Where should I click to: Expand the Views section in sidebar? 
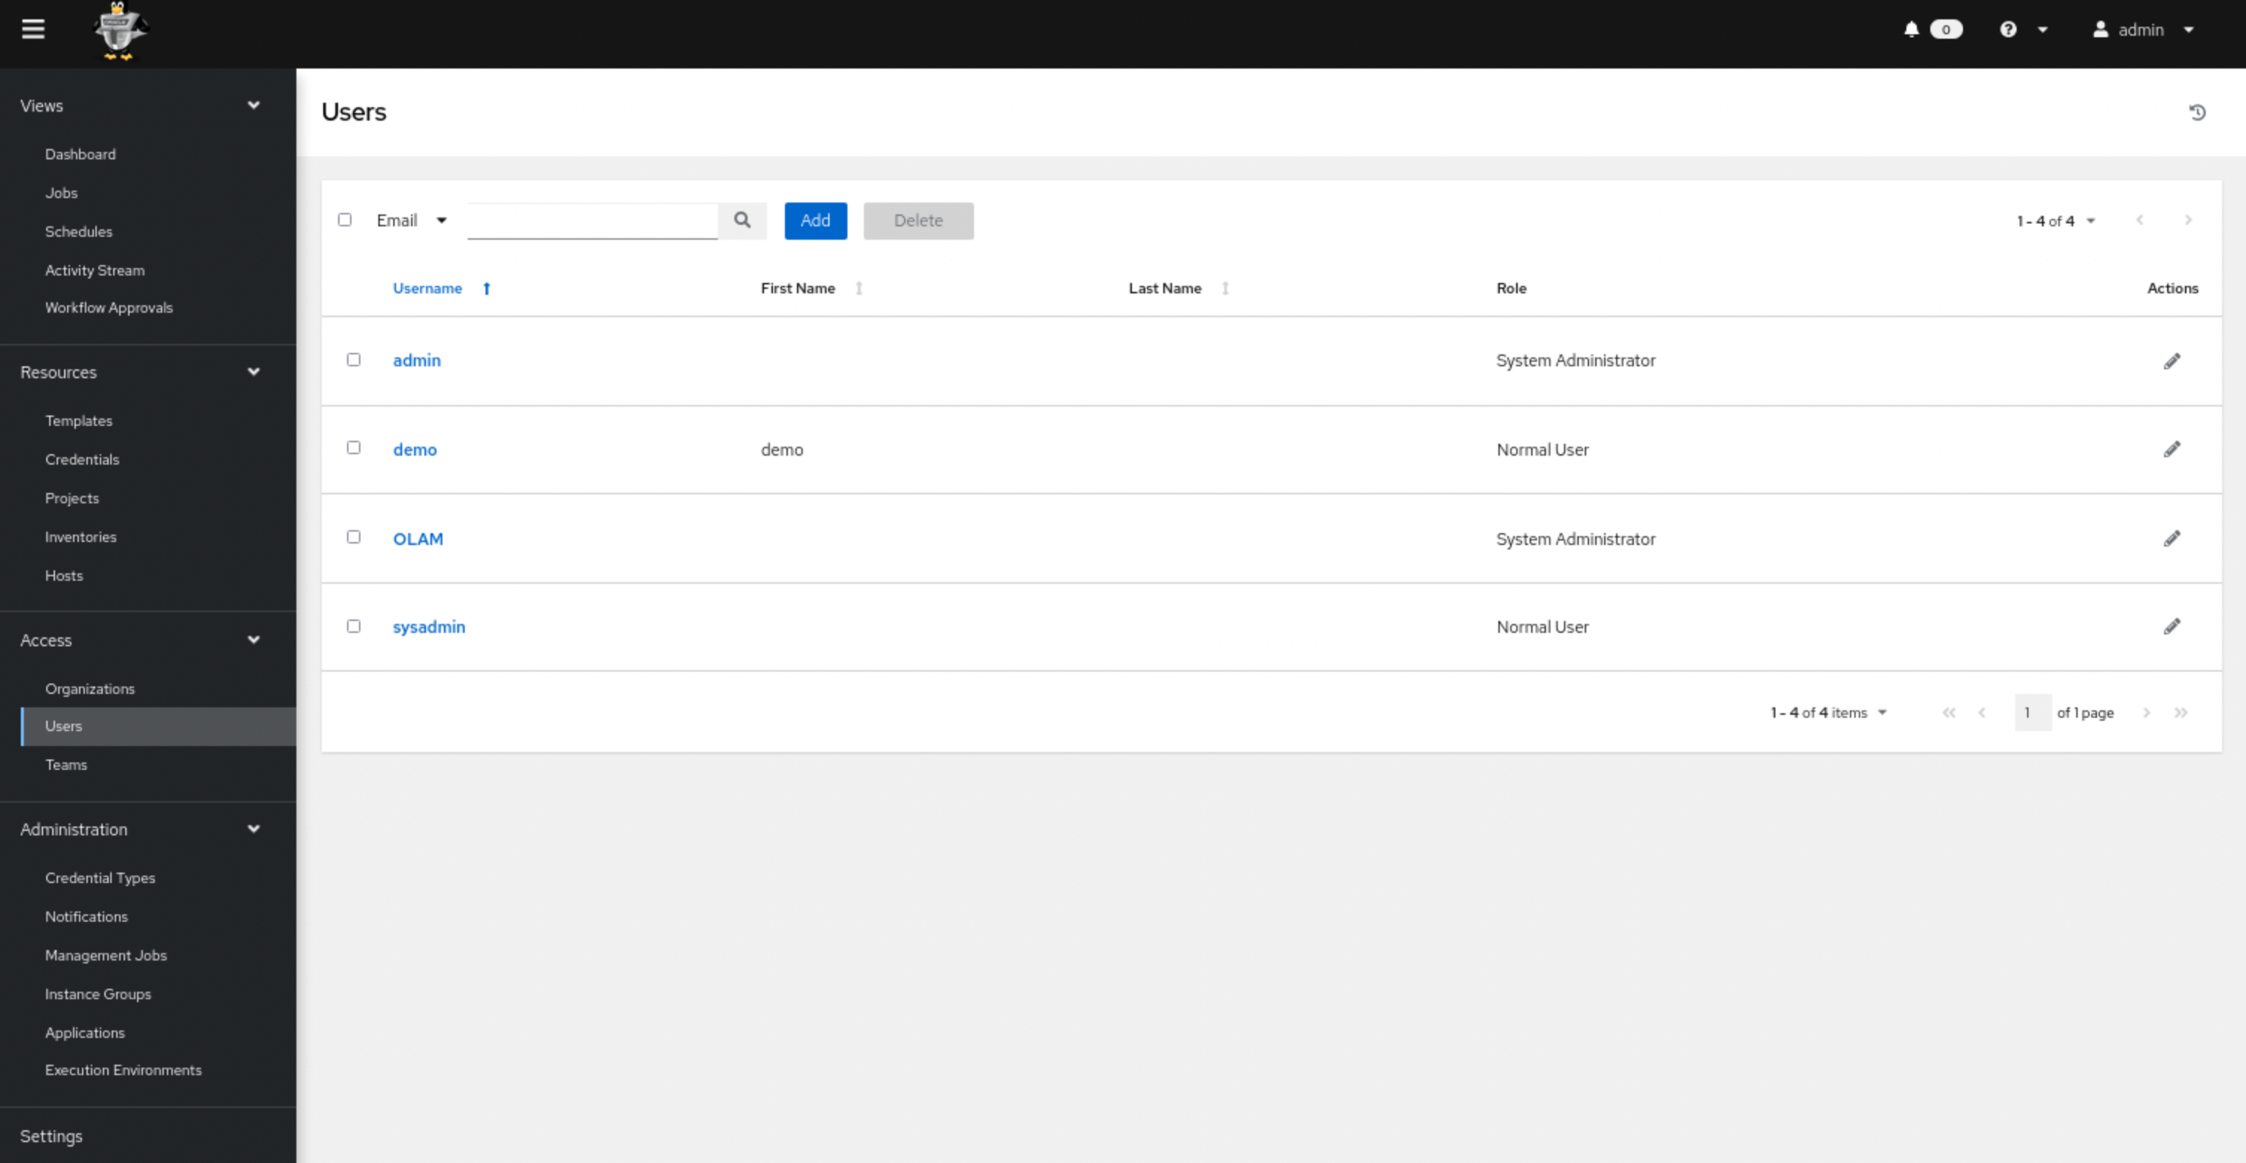[x=252, y=105]
